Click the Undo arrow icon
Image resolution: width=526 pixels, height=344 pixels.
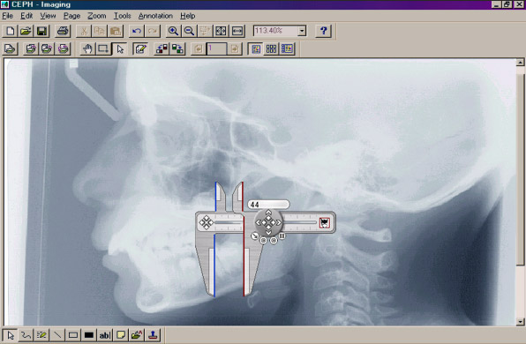point(137,31)
